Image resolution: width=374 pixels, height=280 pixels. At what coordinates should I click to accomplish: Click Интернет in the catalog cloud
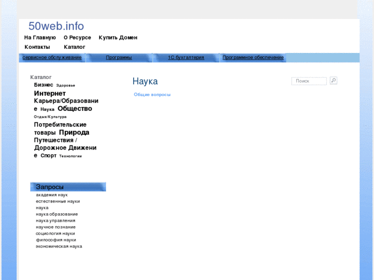pyautogui.click(x=50, y=94)
